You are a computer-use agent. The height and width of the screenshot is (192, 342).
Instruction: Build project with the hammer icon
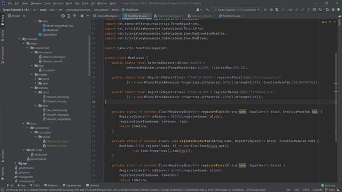(207, 10)
